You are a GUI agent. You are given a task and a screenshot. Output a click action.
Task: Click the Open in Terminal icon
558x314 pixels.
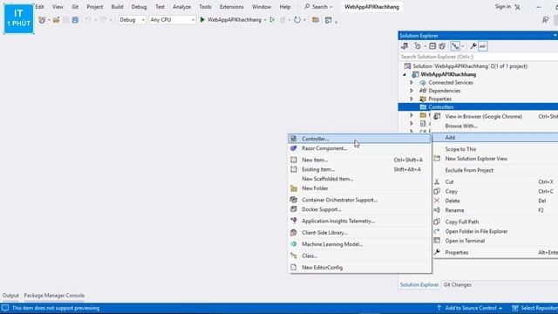[437, 241]
